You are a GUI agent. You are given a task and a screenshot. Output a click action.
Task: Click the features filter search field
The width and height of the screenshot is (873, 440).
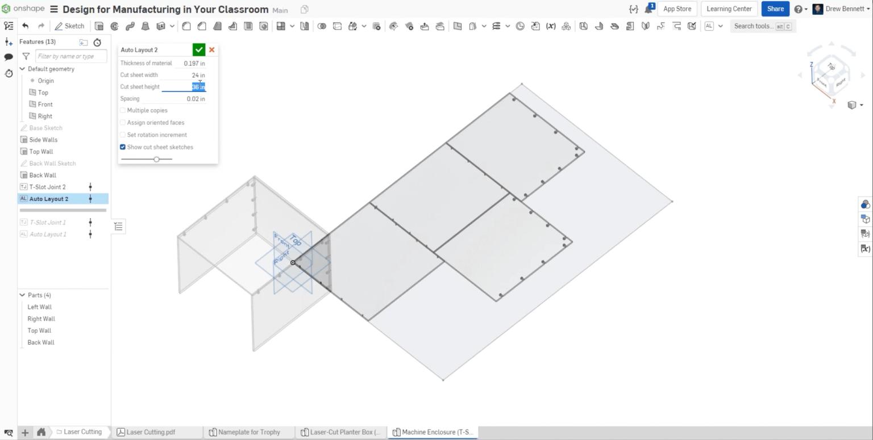[x=70, y=56]
